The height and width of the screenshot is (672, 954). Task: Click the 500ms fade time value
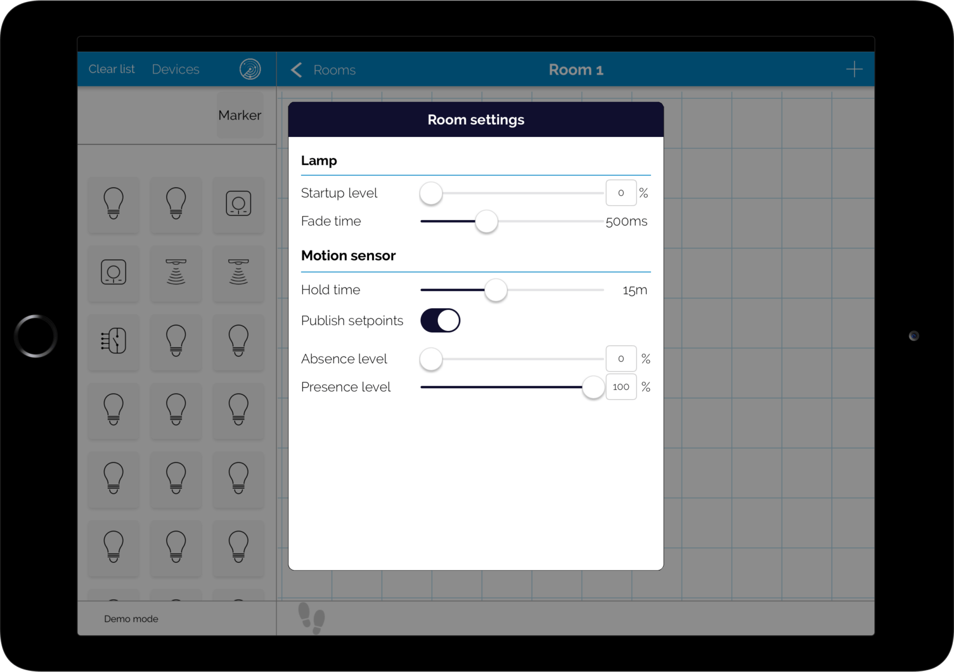point(627,221)
